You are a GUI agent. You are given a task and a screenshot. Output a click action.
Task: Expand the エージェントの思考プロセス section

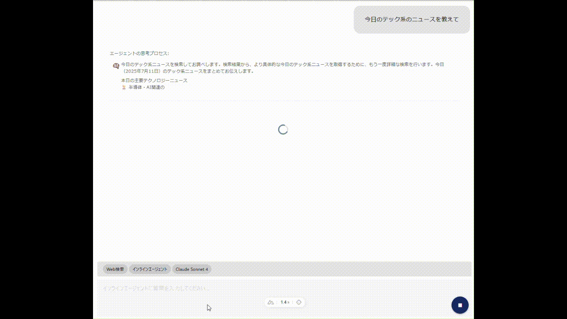coord(139,53)
